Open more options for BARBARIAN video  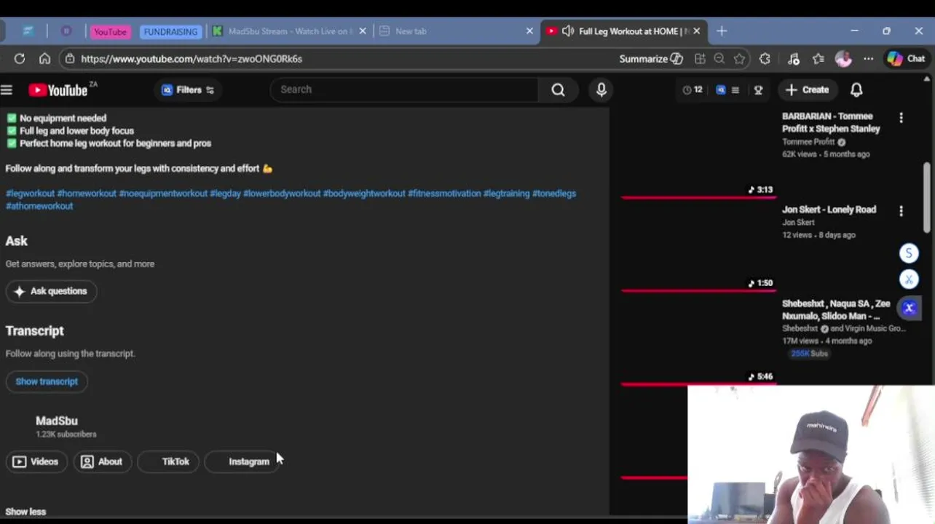pyautogui.click(x=901, y=118)
